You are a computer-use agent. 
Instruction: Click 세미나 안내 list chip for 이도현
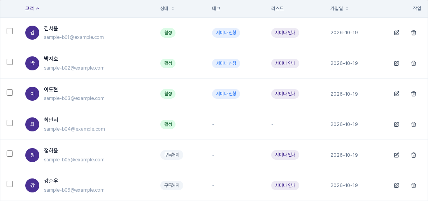click(285, 94)
